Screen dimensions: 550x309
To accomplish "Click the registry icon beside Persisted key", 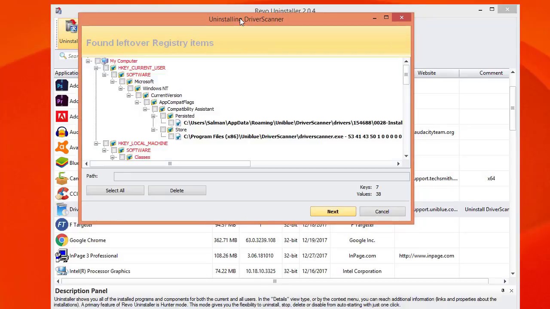I will point(170,116).
